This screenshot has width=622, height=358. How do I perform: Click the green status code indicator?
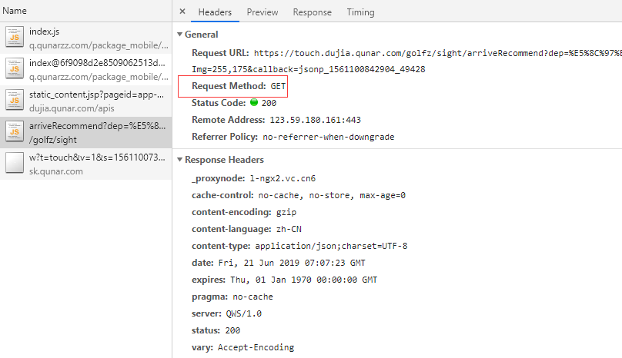253,103
